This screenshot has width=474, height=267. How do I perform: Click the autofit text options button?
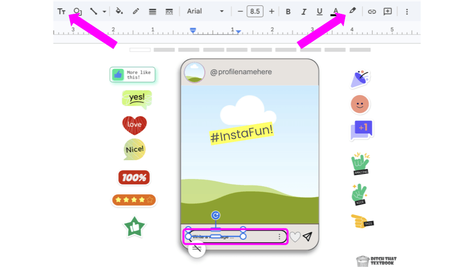[x=197, y=249]
